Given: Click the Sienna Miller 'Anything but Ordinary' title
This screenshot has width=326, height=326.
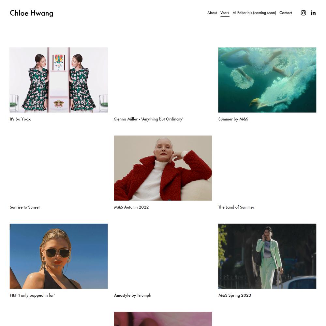Looking at the screenshot, I should pos(149,119).
